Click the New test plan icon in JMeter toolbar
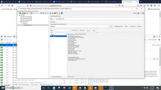The image size is (161, 90). coord(18,13)
